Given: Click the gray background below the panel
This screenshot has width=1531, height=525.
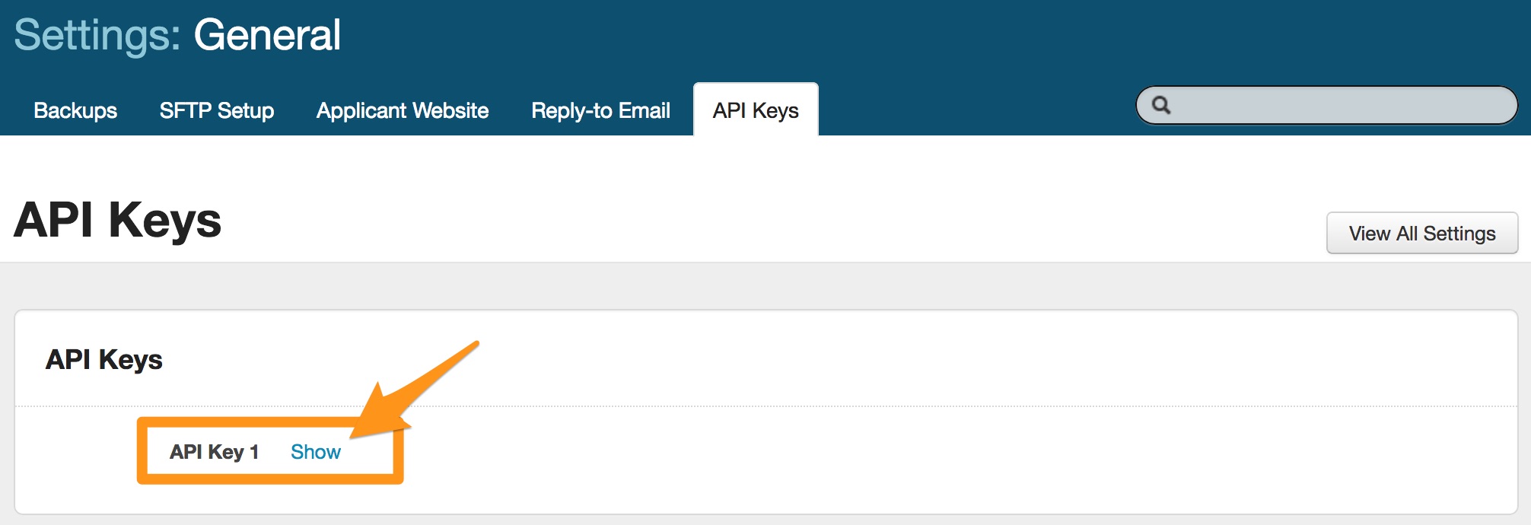Looking at the screenshot, I should 761,520.
